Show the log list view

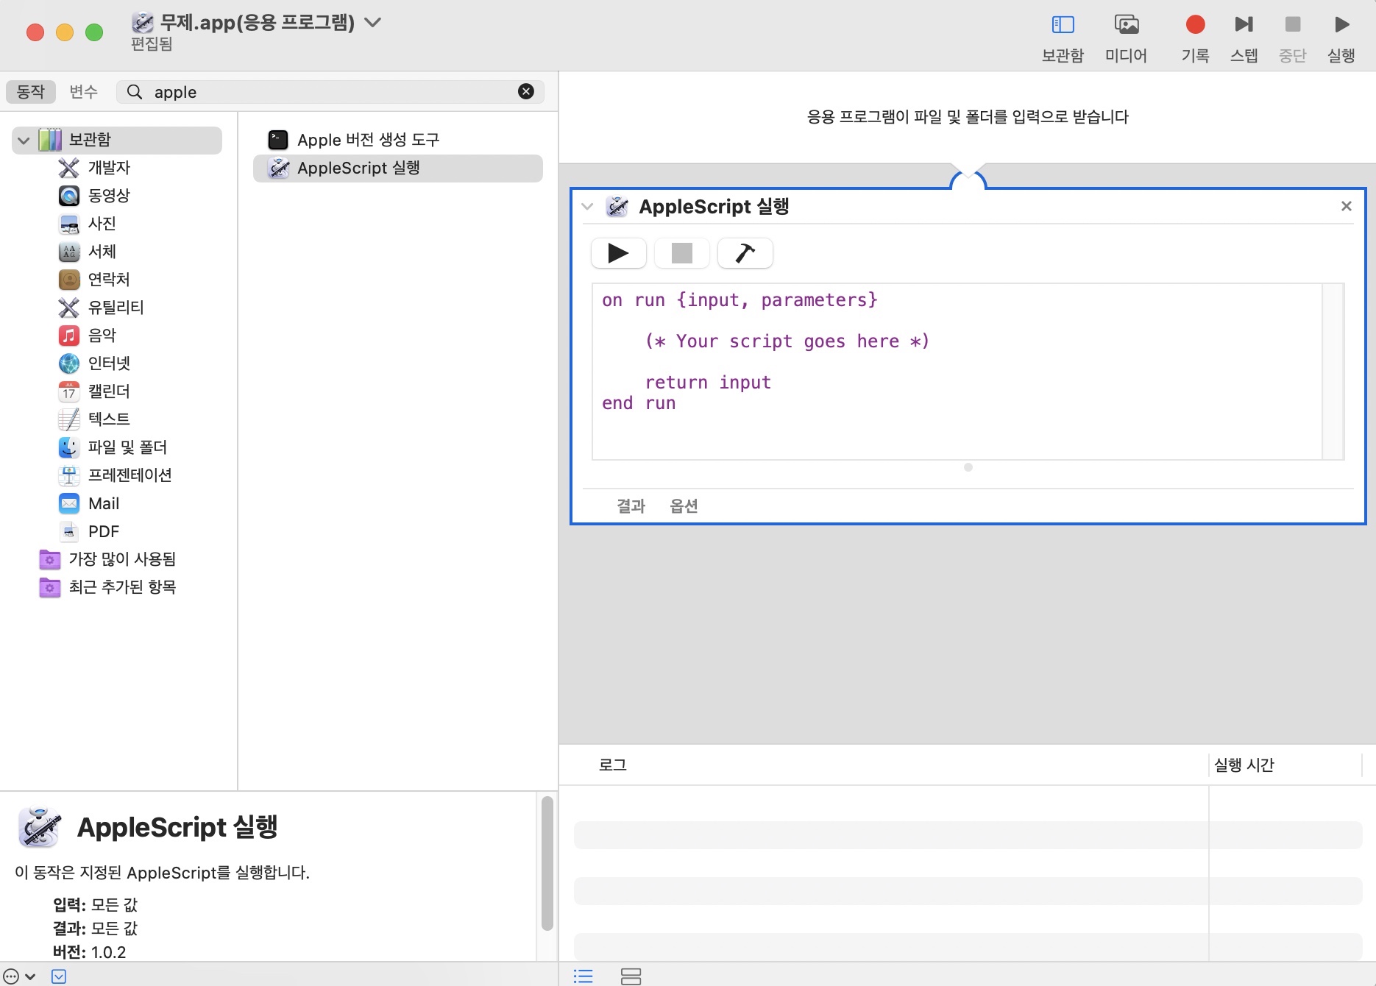point(584,976)
